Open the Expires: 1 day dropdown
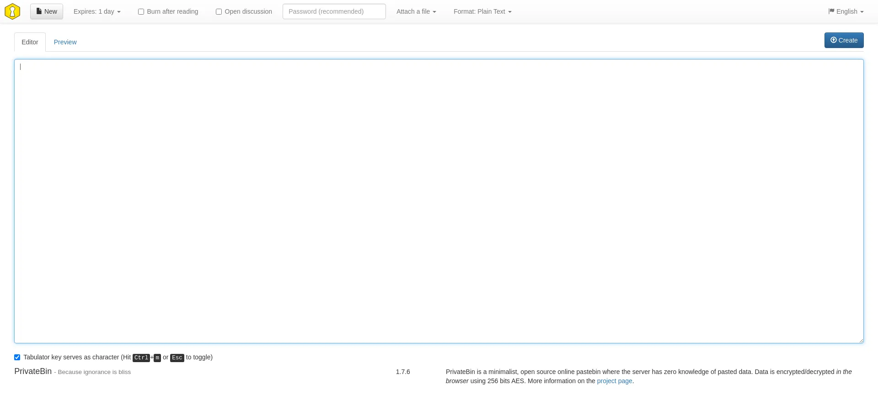The height and width of the screenshot is (406, 878). coord(97,11)
